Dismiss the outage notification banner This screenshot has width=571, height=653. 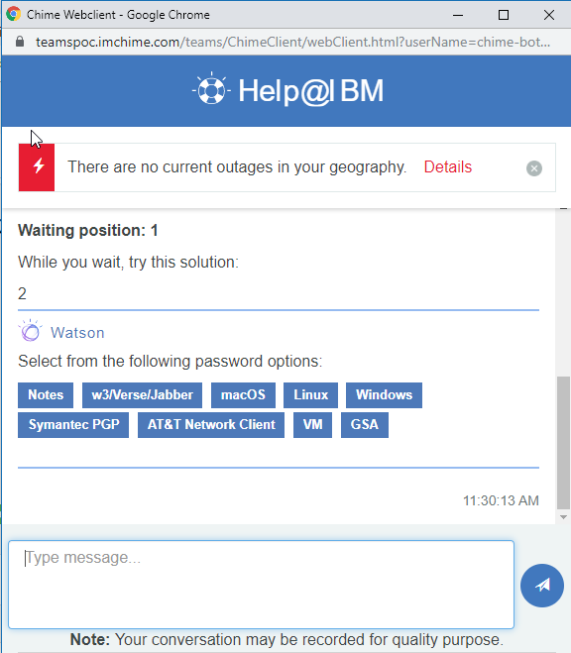(x=534, y=168)
